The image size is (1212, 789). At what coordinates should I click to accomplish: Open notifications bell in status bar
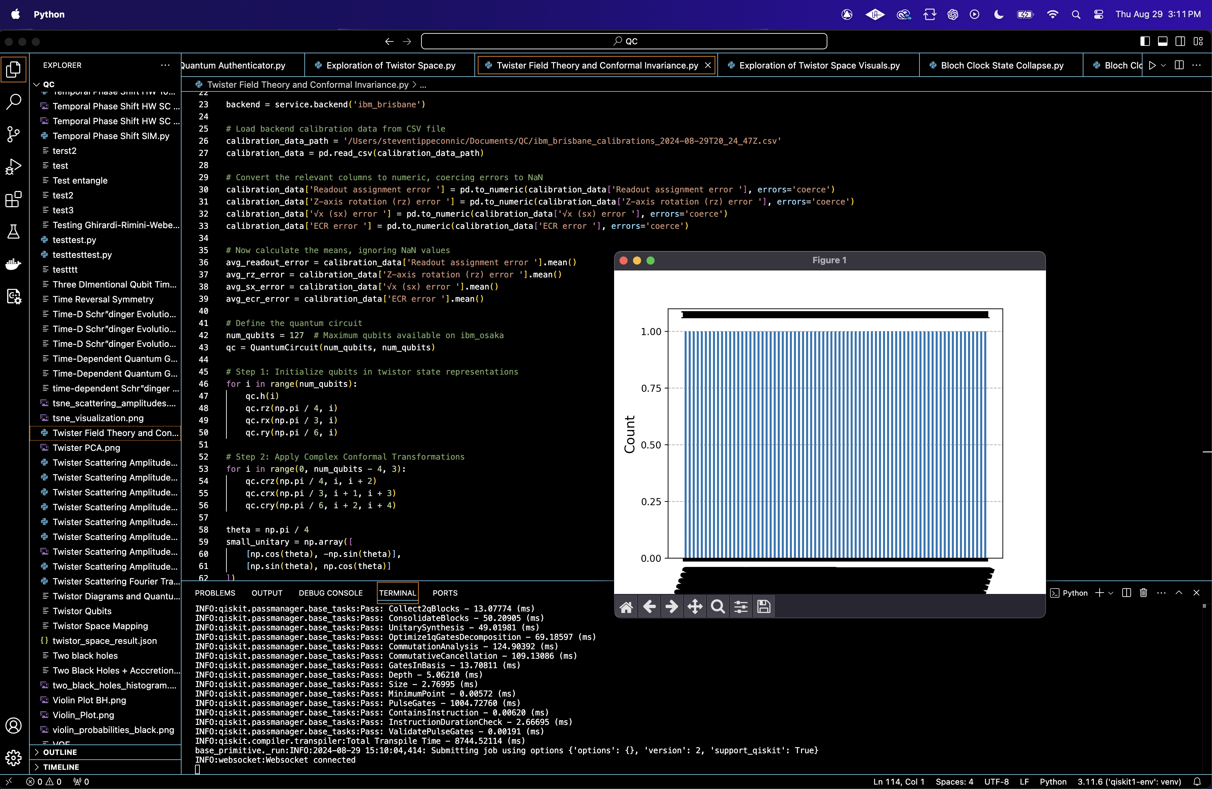pyautogui.click(x=1197, y=781)
